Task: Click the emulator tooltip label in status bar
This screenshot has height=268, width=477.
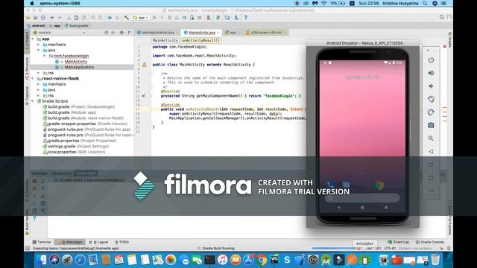Action: (x=364, y=243)
